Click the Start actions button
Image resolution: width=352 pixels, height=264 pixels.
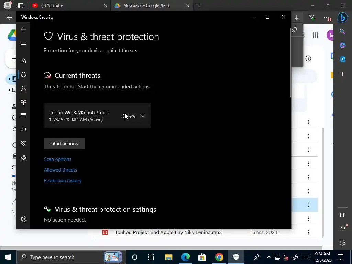pyautogui.click(x=65, y=143)
